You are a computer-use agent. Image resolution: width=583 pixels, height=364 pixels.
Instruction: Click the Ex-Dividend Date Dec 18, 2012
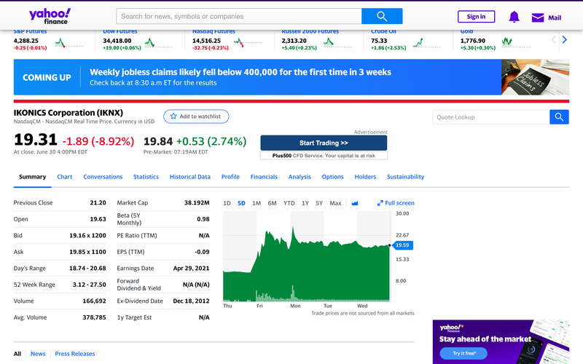click(191, 301)
